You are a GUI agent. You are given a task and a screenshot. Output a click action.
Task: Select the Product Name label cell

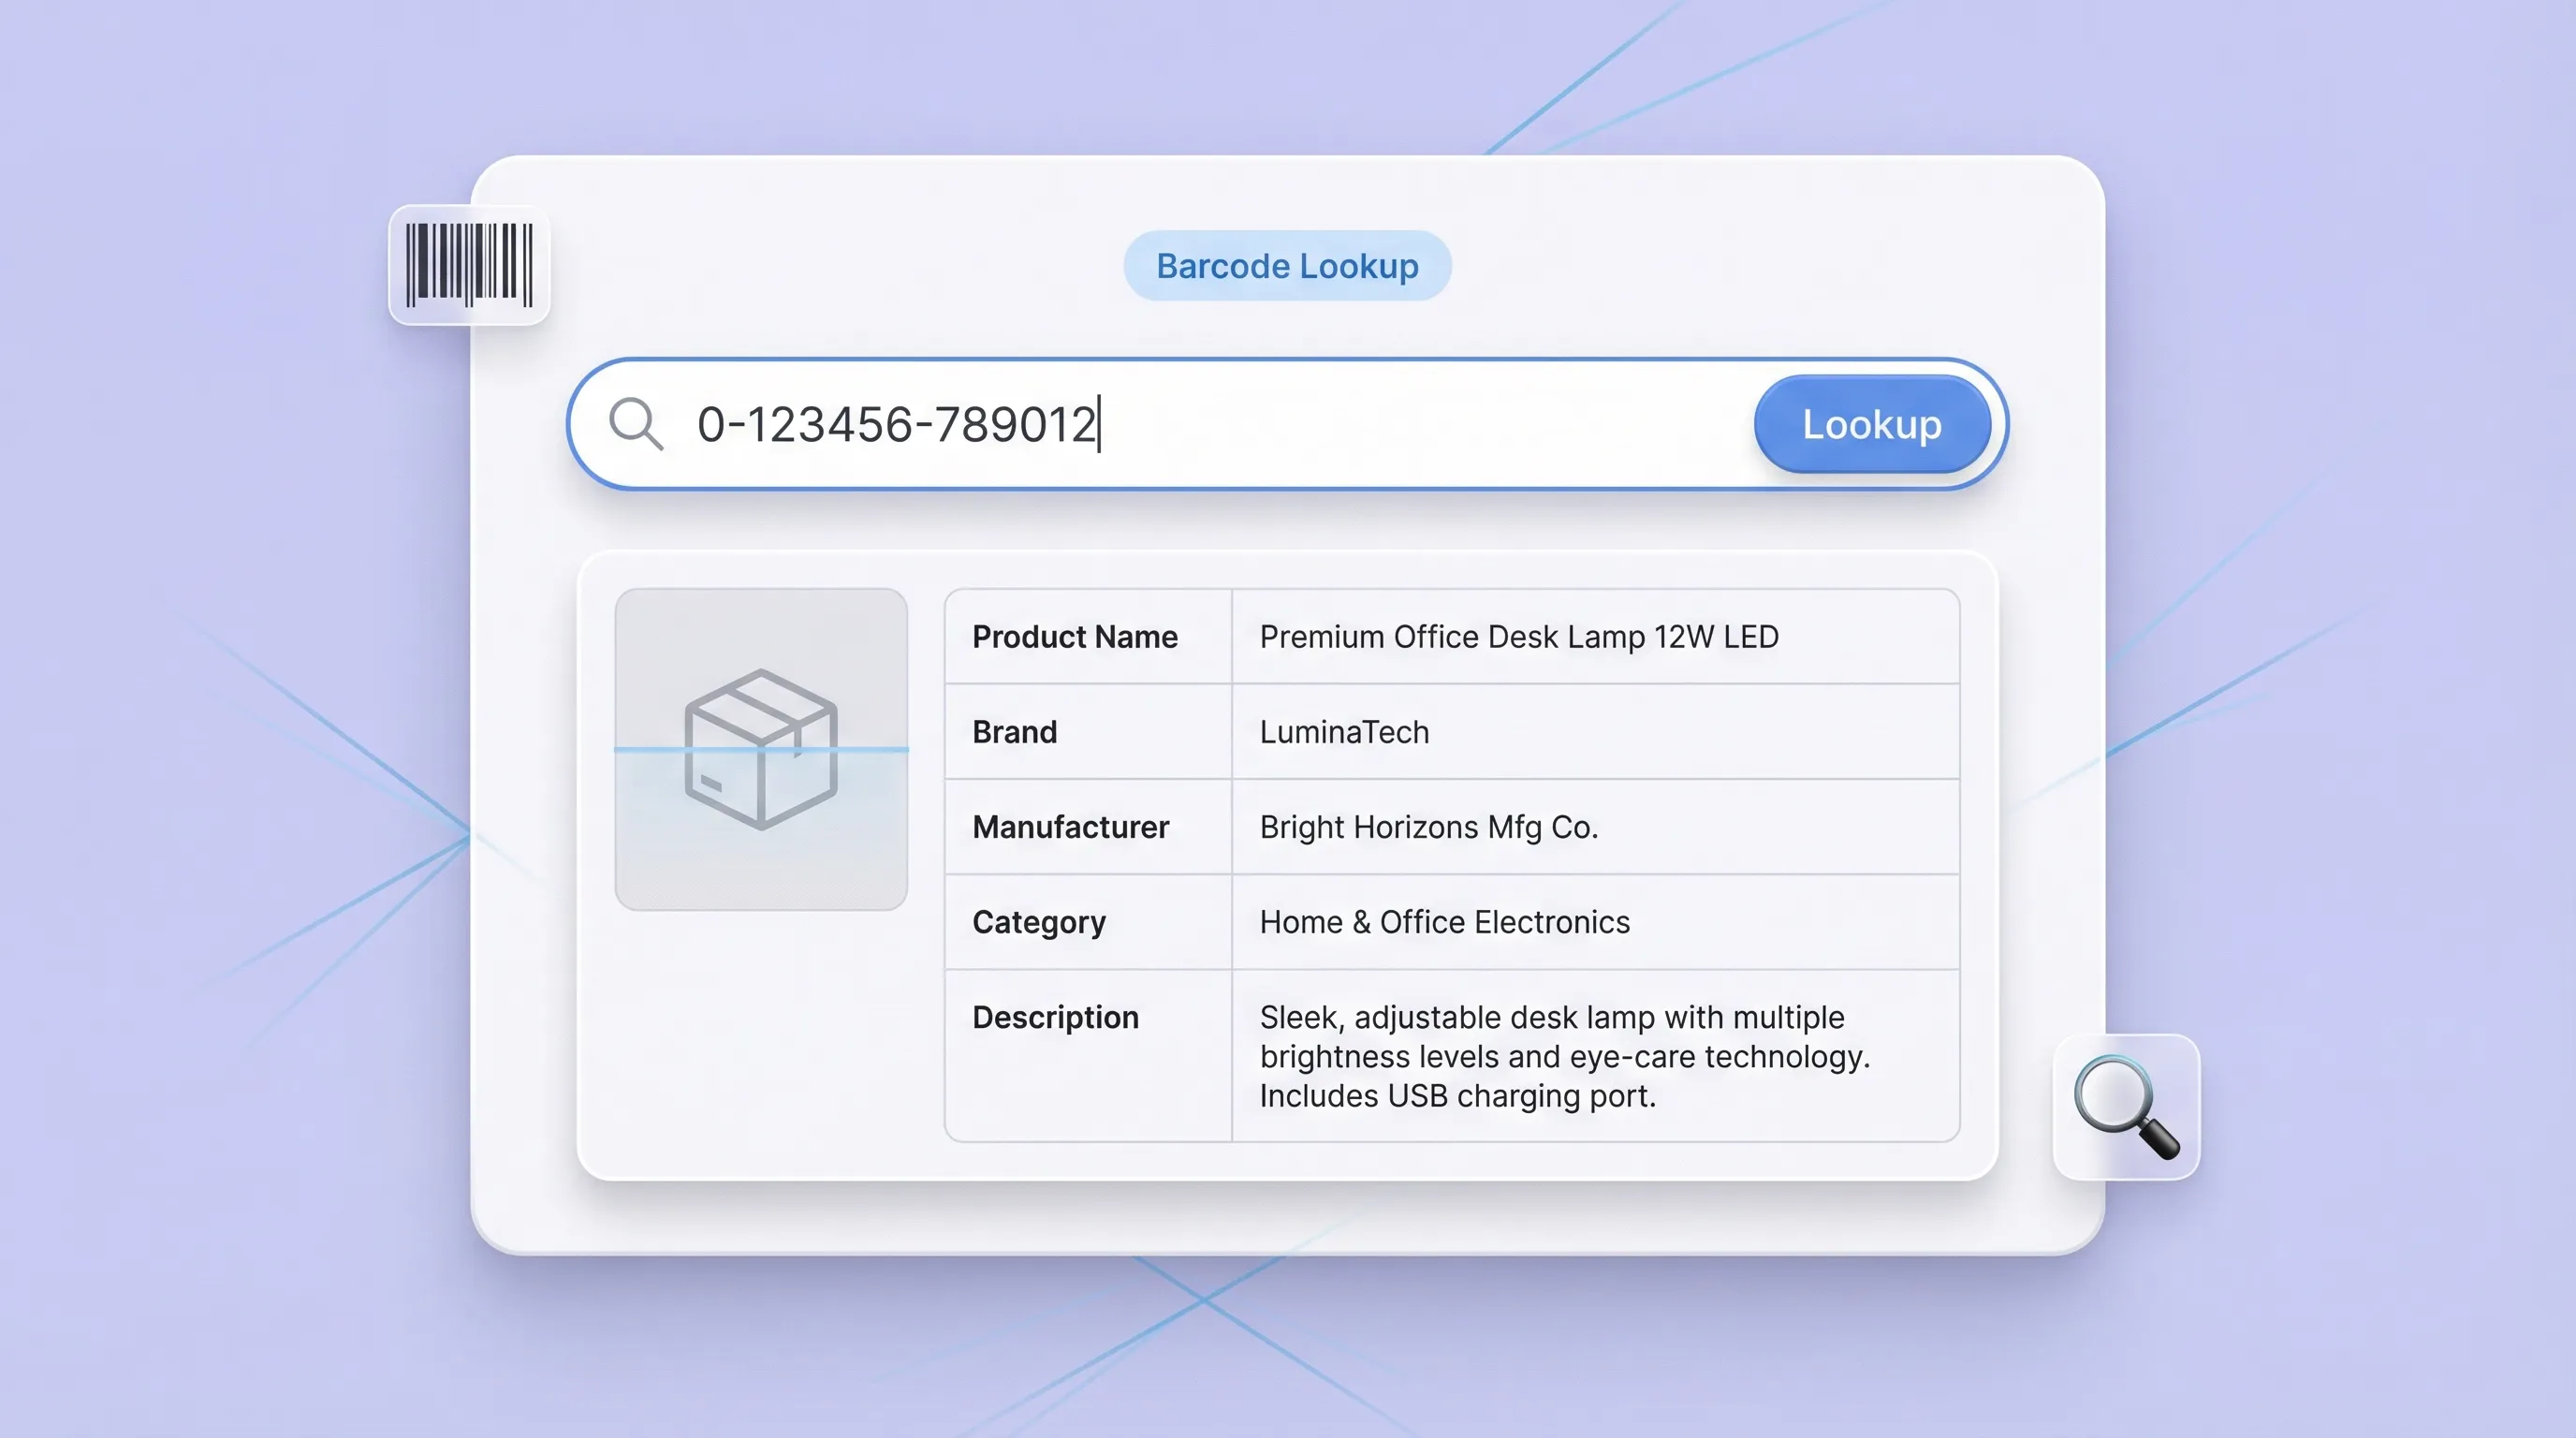[x=1075, y=637]
